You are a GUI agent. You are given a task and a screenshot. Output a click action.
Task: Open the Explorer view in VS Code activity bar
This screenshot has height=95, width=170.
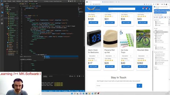point(2,4)
